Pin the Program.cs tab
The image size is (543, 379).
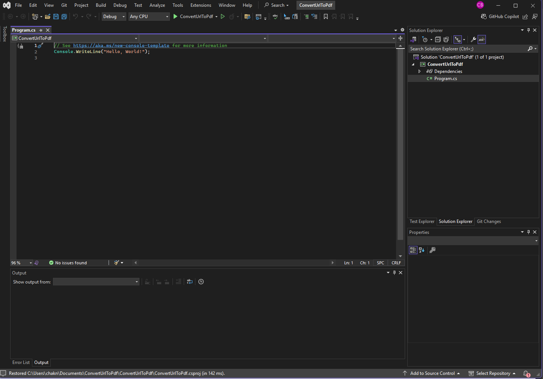tap(41, 30)
